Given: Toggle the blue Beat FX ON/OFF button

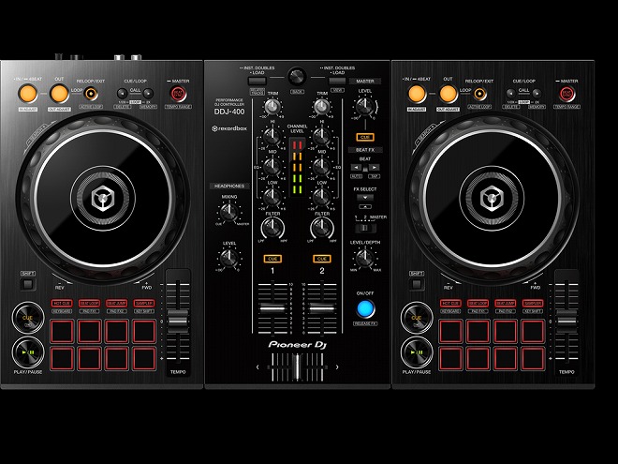Looking at the screenshot, I should [x=365, y=308].
